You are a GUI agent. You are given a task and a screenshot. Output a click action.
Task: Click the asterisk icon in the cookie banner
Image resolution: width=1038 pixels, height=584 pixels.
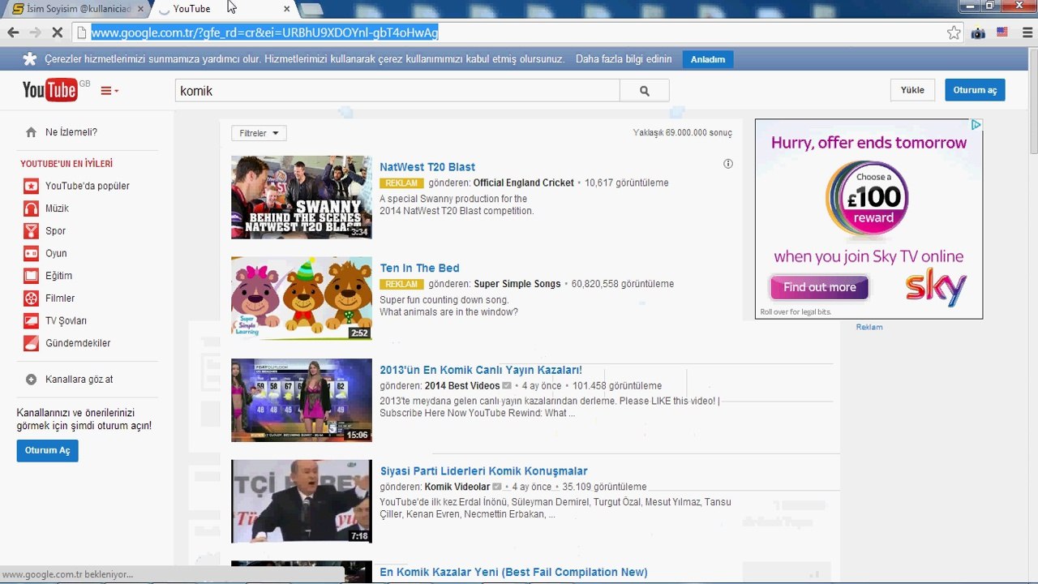coord(30,59)
